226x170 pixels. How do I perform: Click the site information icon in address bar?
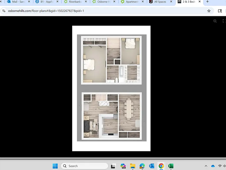[4, 11]
